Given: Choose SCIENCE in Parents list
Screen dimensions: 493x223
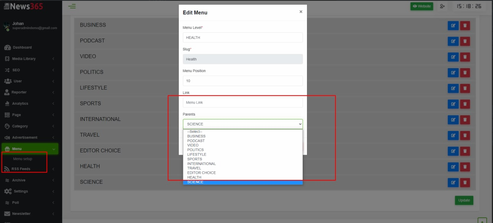Looking at the screenshot, I should [x=243, y=182].
